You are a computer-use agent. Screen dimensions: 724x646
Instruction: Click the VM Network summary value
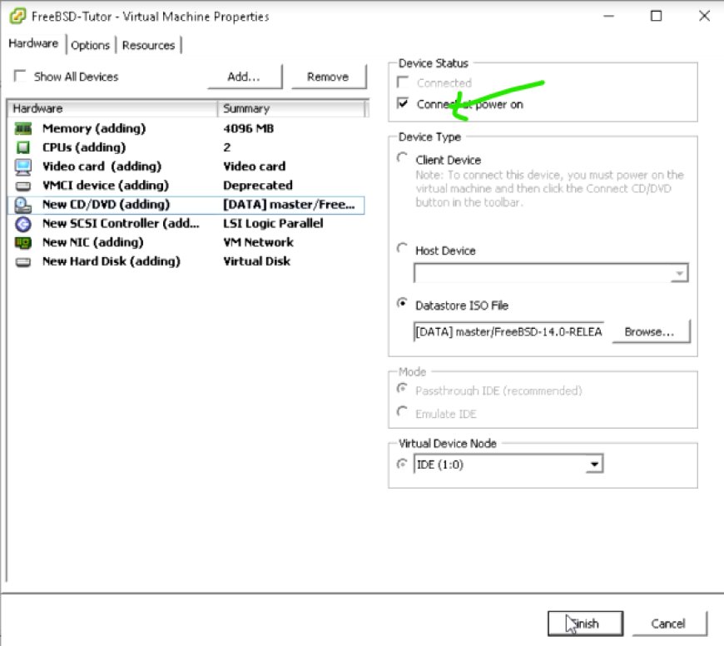point(259,242)
